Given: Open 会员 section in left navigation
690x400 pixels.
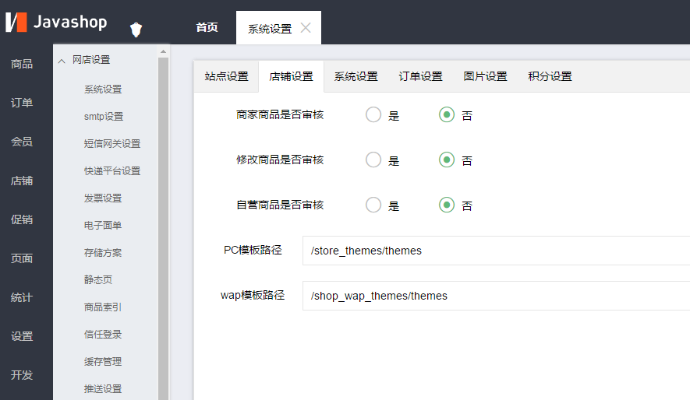Looking at the screenshot, I should [22, 142].
